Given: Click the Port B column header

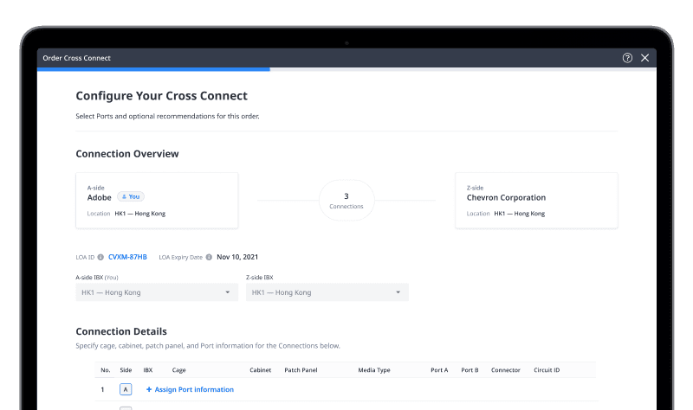Looking at the screenshot, I should [470, 370].
